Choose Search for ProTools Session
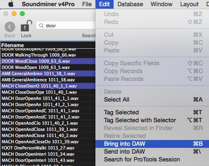This screenshot has width=209, height=166. (x=152, y=159)
